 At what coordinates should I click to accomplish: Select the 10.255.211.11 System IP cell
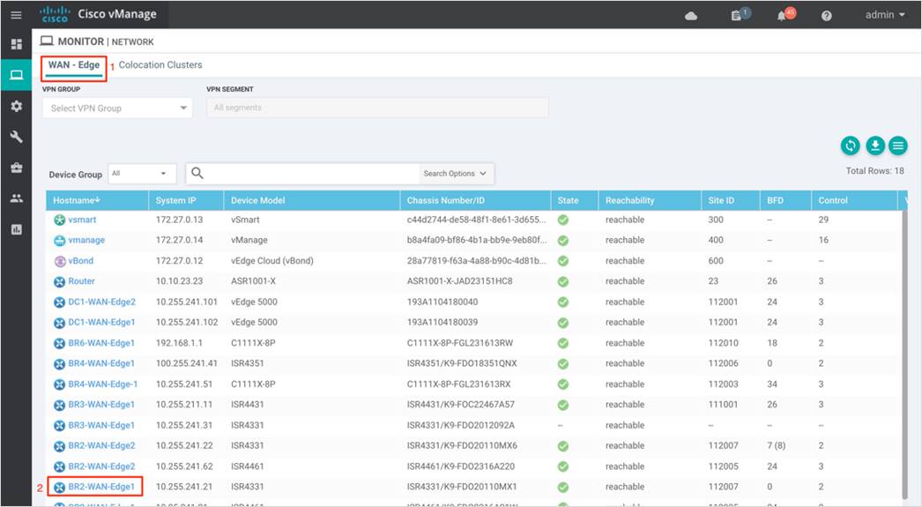(184, 405)
